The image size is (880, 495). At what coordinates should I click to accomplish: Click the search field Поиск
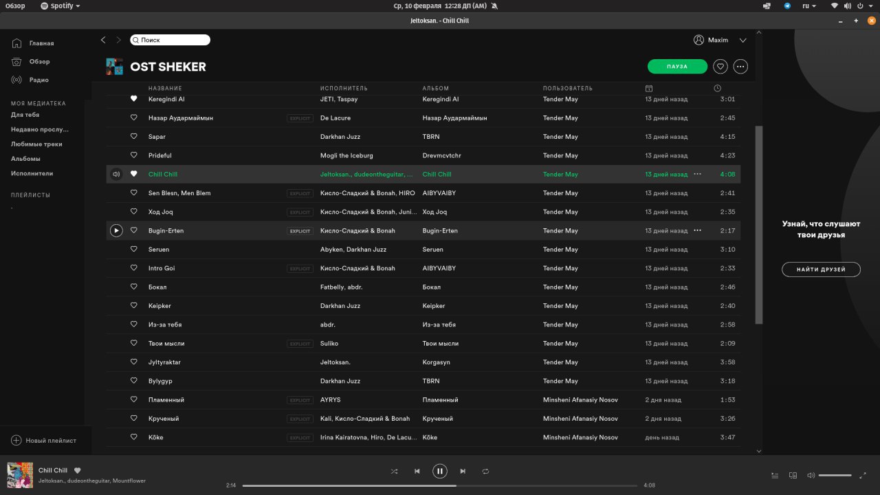click(x=170, y=40)
